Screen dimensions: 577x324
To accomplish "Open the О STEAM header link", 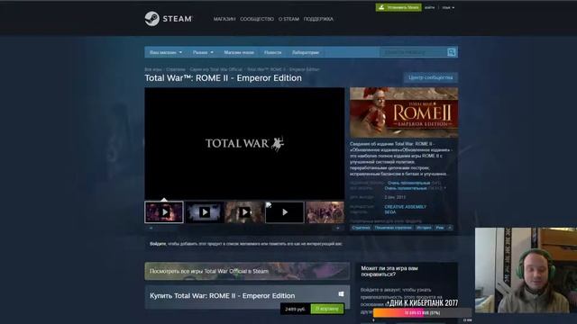I will point(288,19).
